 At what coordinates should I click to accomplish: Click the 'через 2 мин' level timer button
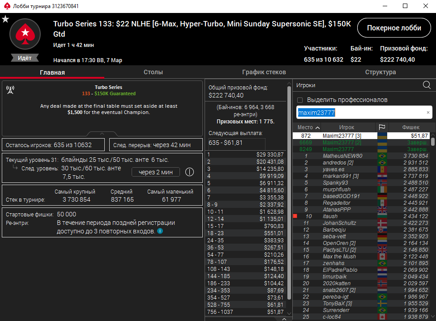tap(156, 172)
